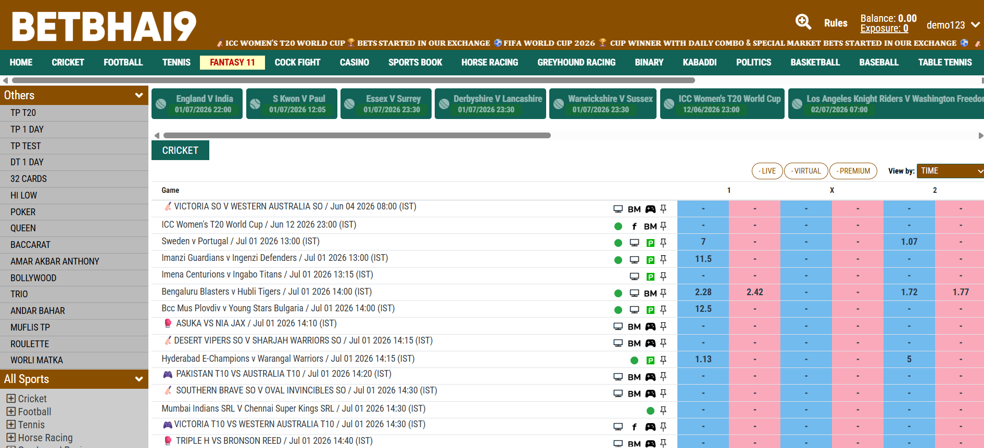
Task: Open Bengaluru Blasters v Hubli Tigers match
Action: 267,292
